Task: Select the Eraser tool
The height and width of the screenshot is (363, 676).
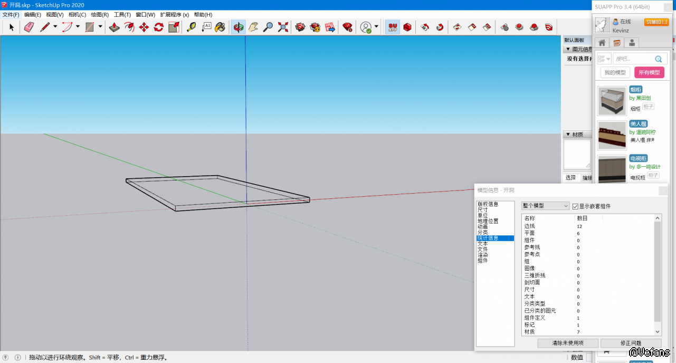Action: pos(29,27)
